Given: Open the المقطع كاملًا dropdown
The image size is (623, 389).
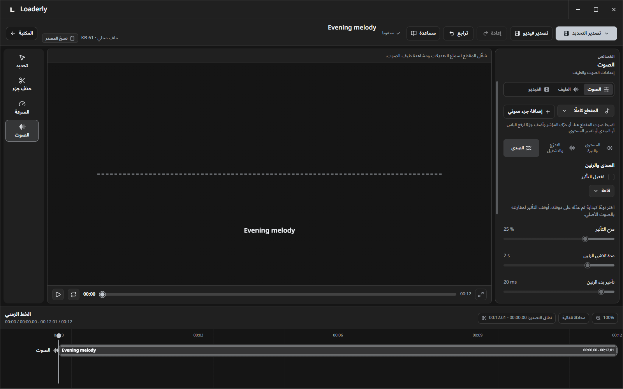Looking at the screenshot, I should click(586, 111).
